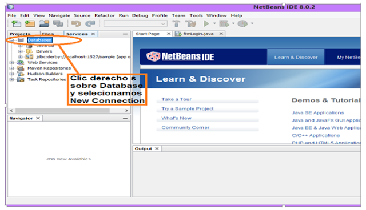Open the Take a Tour link
This screenshot has height=210, width=366.
pyautogui.click(x=176, y=99)
